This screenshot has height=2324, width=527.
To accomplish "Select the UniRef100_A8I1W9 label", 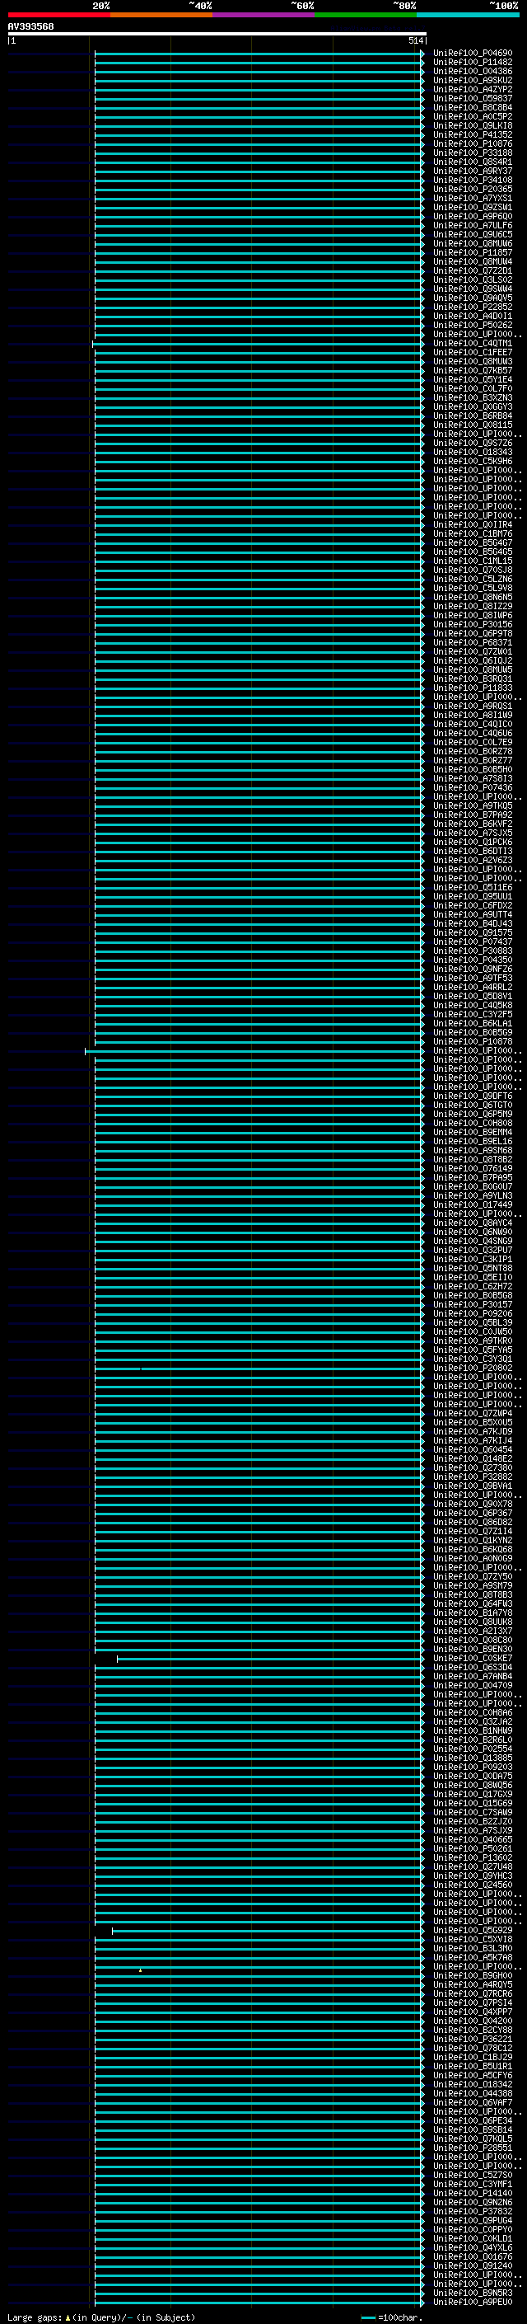I will tap(472, 716).
